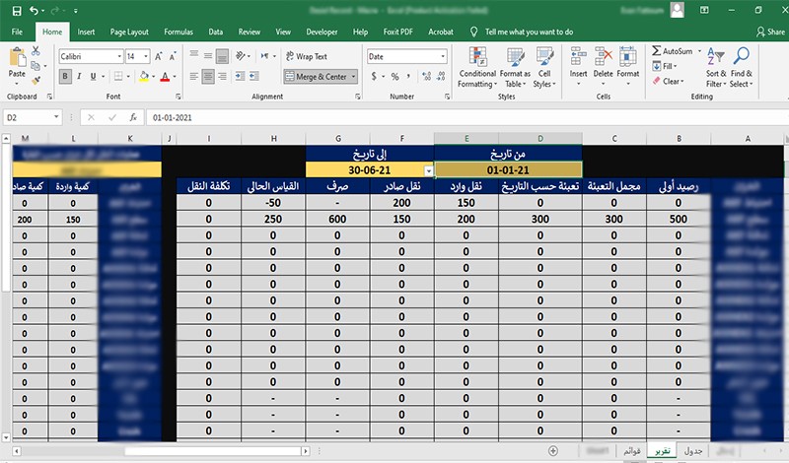This screenshot has height=463, width=789.
Task: Switch to the Page Layout ribbon tab
Action: [x=129, y=32]
